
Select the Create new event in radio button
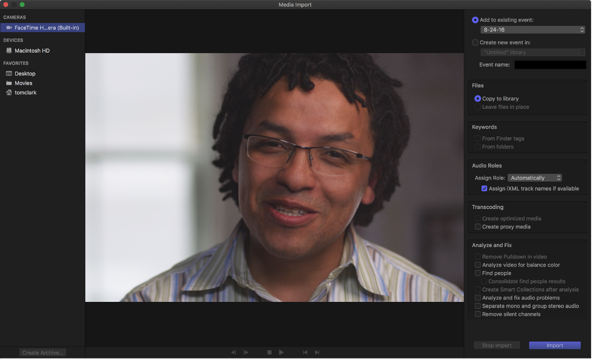coord(475,42)
